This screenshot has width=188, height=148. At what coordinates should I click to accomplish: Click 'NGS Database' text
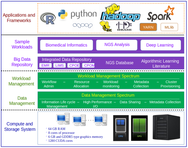coord(120,63)
